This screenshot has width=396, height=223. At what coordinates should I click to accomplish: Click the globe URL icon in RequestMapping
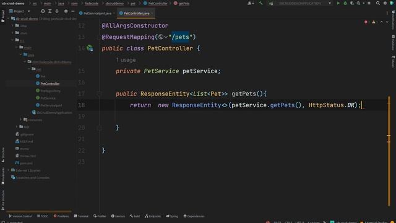161,37
